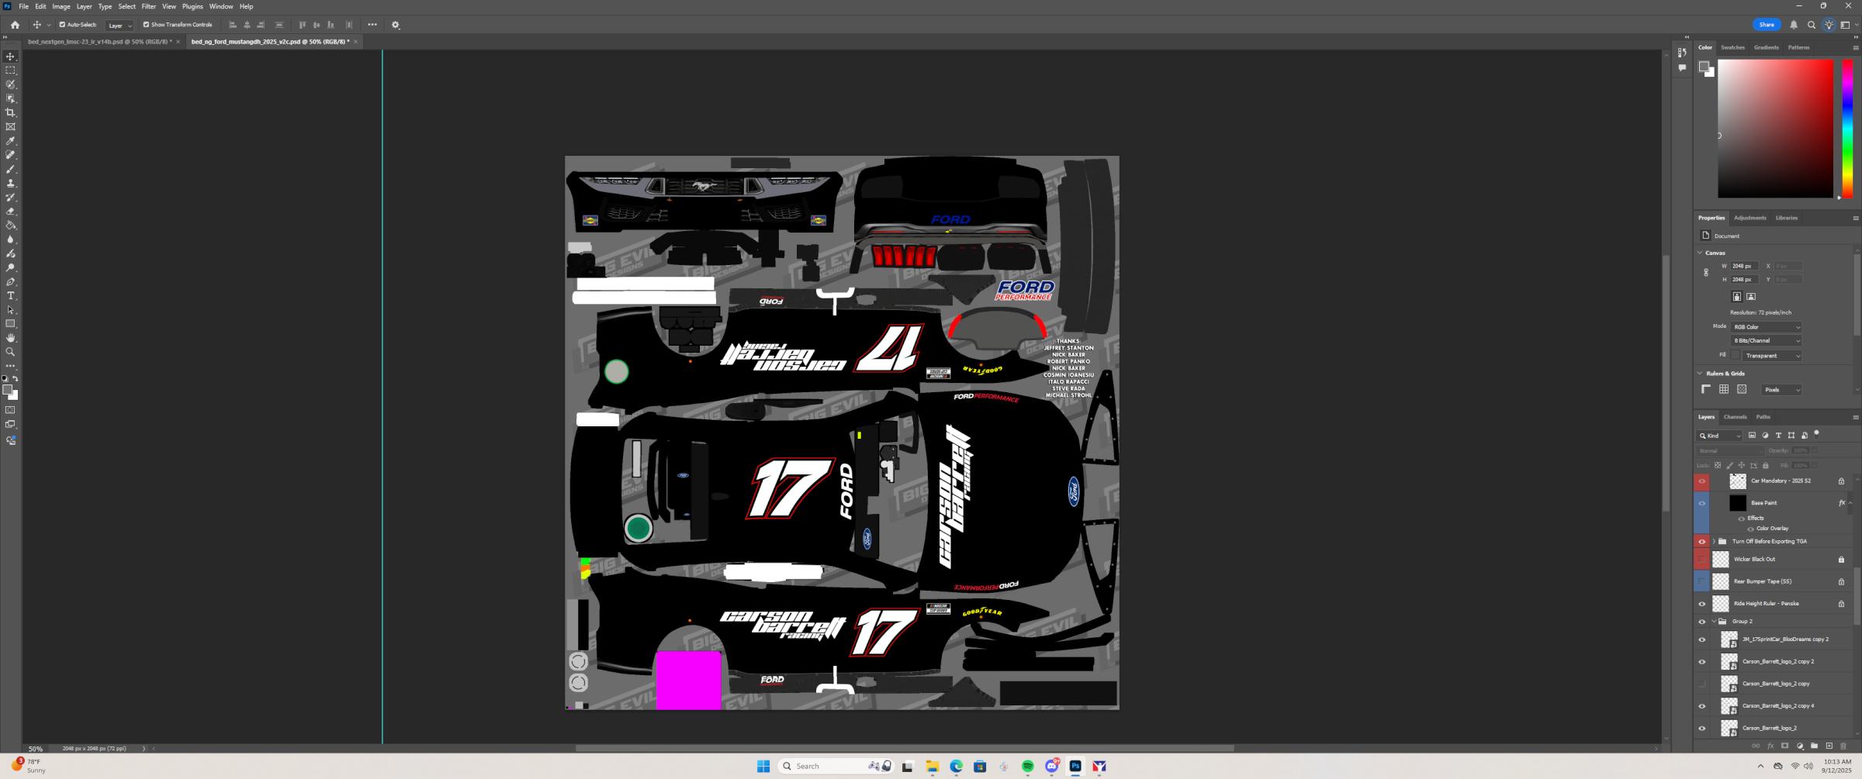Select the Zoom tool
This screenshot has width=1862, height=779.
tap(10, 351)
